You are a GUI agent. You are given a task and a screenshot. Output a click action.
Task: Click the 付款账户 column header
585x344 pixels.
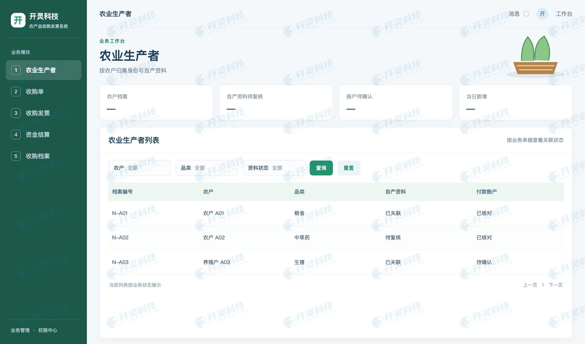[487, 192]
